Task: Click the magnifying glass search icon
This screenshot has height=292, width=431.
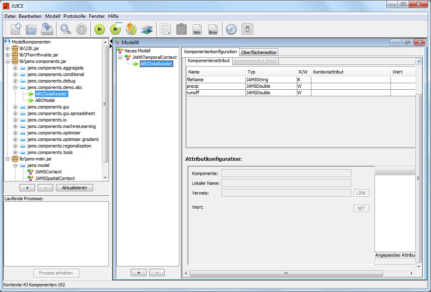Action: [65, 29]
